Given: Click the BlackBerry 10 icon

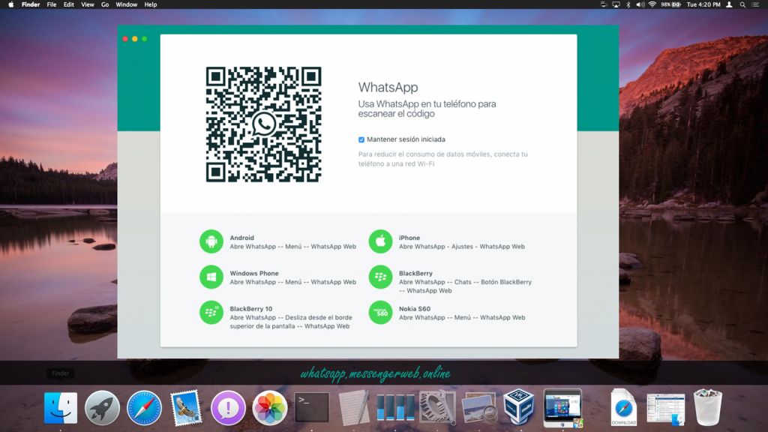Looking at the screenshot, I should 211,312.
